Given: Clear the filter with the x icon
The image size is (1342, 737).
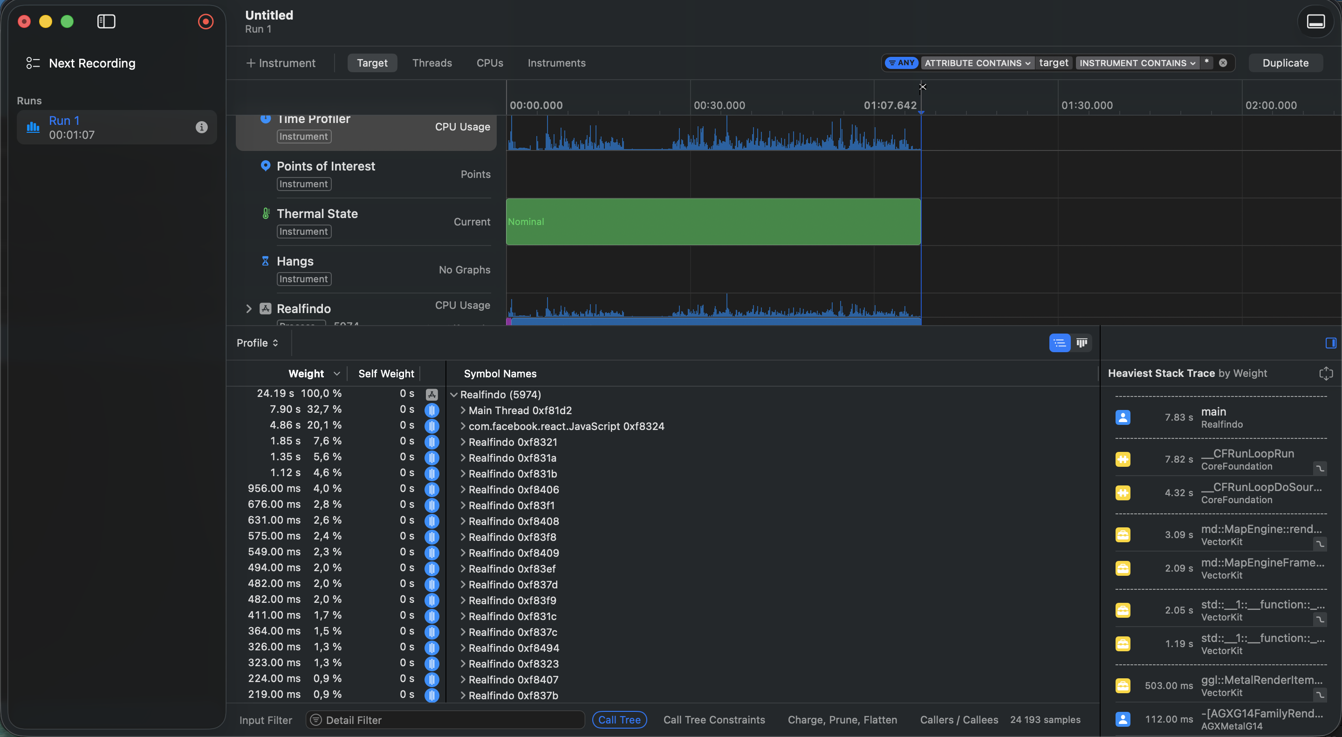Looking at the screenshot, I should (1223, 63).
